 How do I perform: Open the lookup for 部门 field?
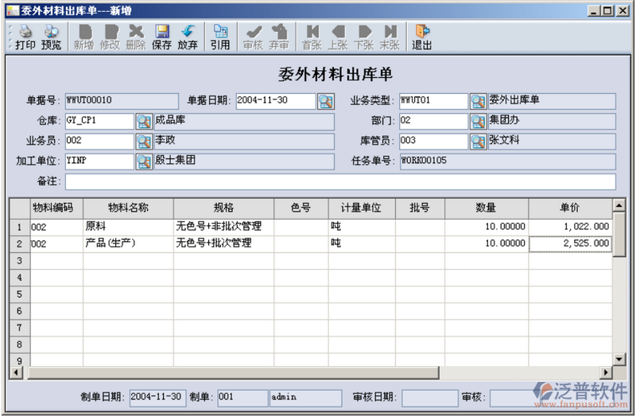point(477,121)
